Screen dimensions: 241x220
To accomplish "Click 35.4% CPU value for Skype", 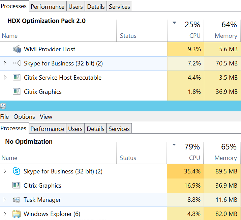I will (192, 171).
